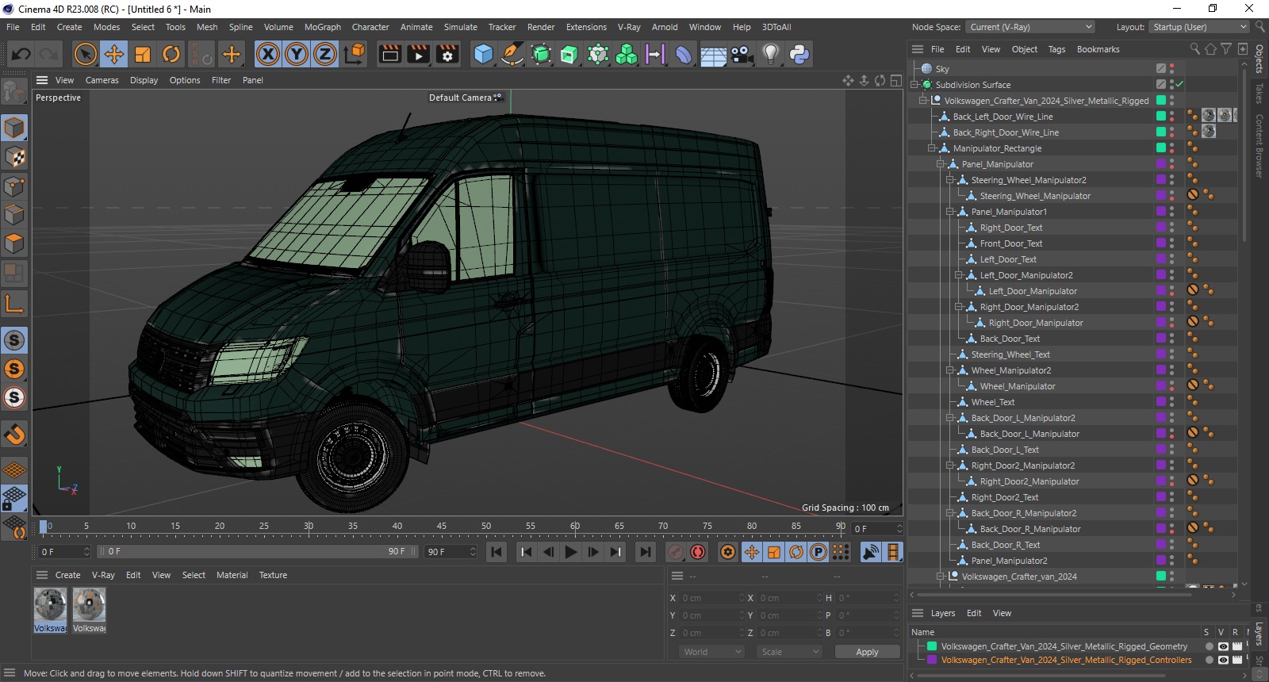Switch to Texture mode checkerboard icon
The height and width of the screenshot is (682, 1269).
pos(14,157)
